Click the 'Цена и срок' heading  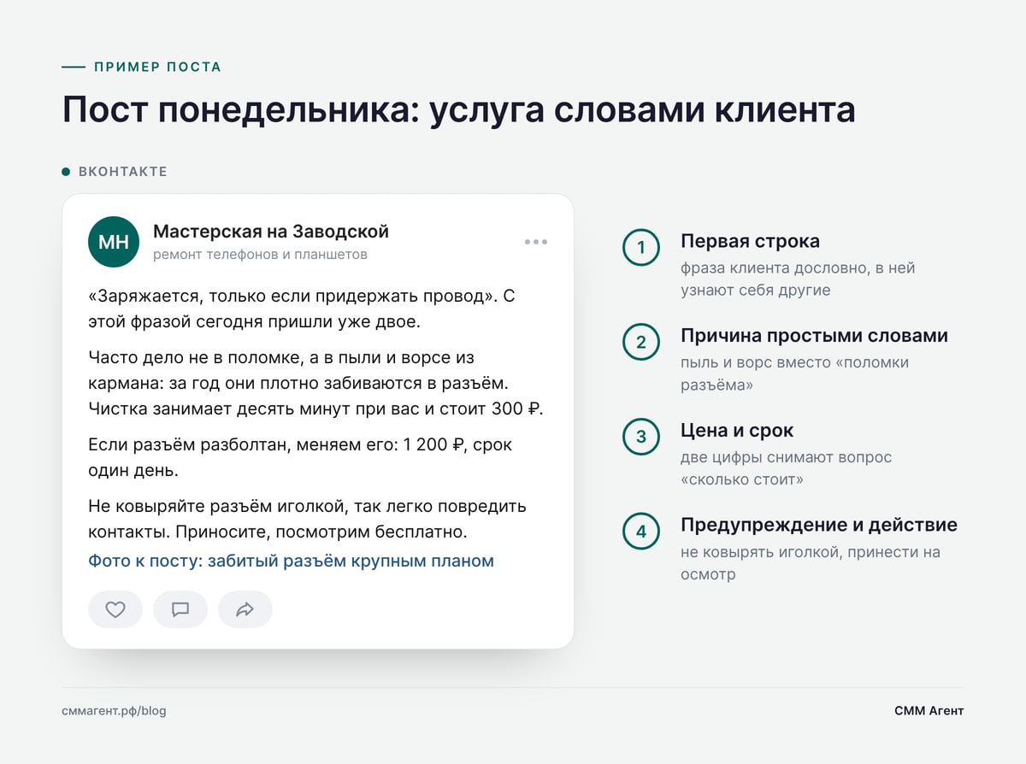[737, 431]
